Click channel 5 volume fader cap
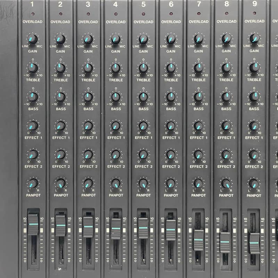This screenshot has width=278, height=278. point(143,228)
